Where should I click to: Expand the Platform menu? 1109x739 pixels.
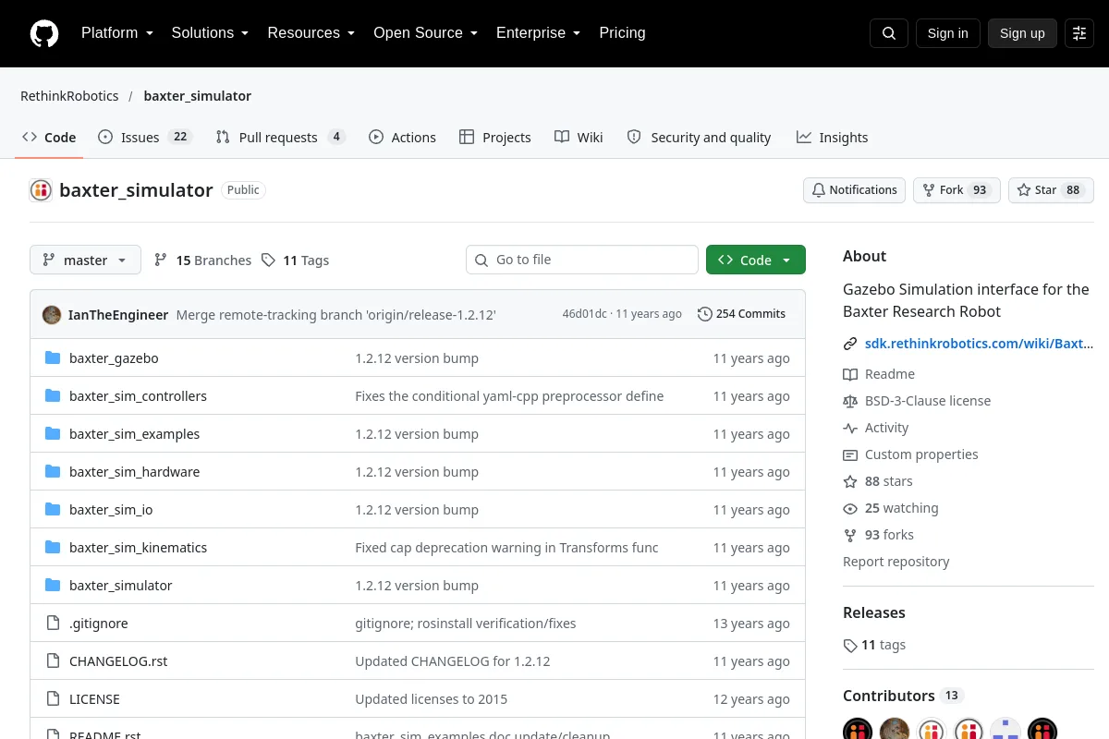(x=118, y=33)
